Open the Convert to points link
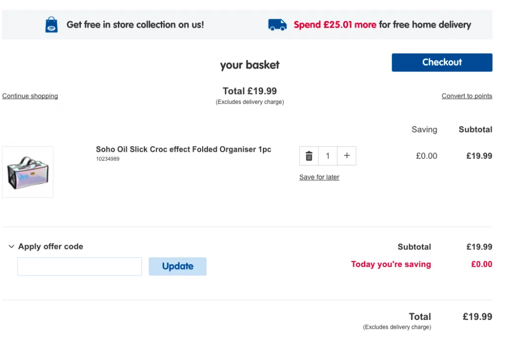505x343 pixels. pyautogui.click(x=467, y=96)
